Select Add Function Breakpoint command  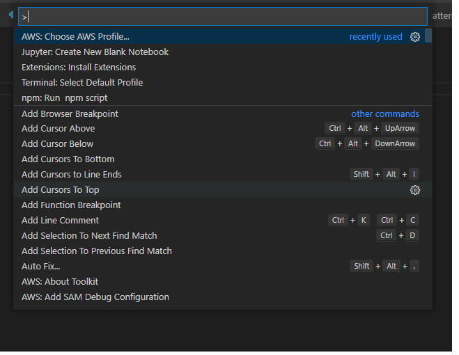71,205
